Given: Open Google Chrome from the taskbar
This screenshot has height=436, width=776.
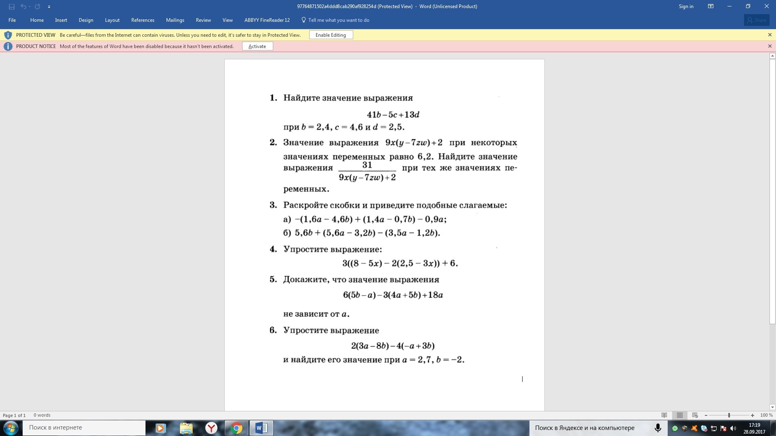Looking at the screenshot, I should coord(236,428).
